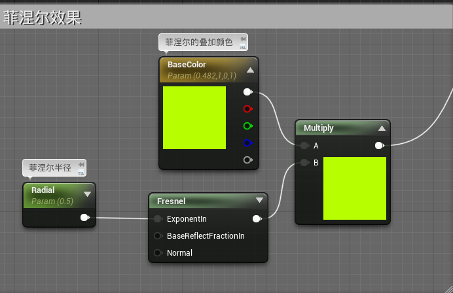Expand the Fresnel node preview
This screenshot has width=453, height=293.
[259, 200]
